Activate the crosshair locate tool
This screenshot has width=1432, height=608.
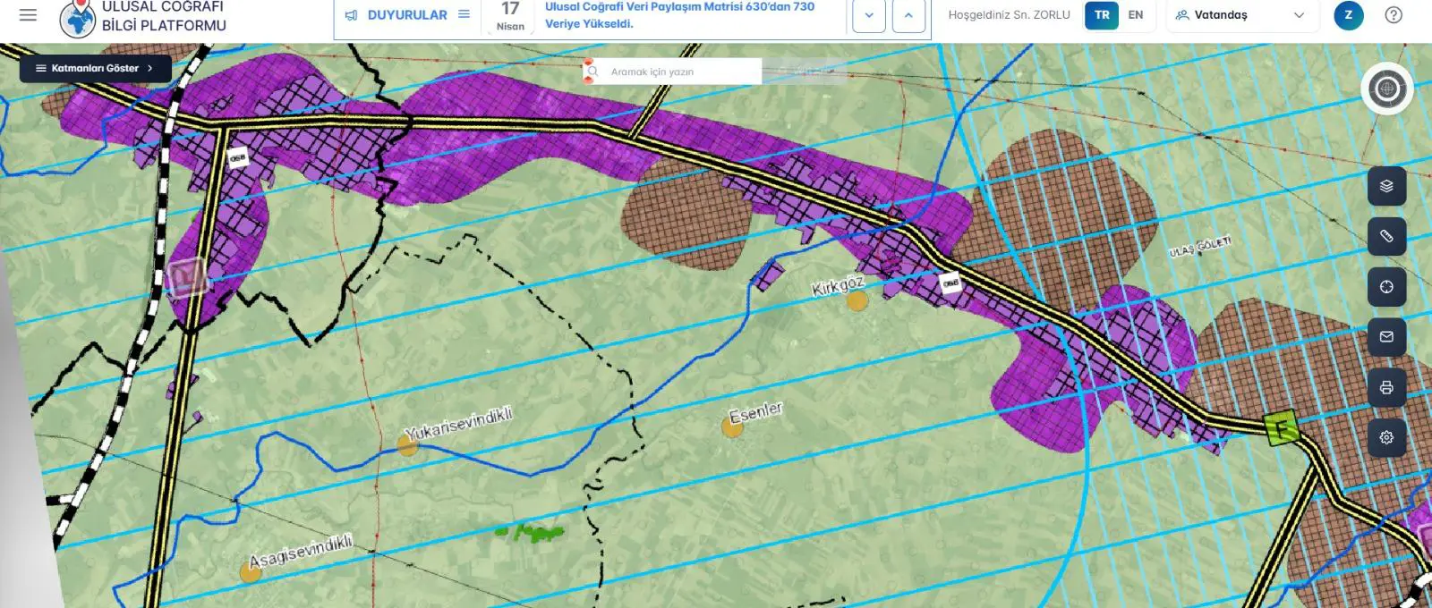[x=1386, y=287]
